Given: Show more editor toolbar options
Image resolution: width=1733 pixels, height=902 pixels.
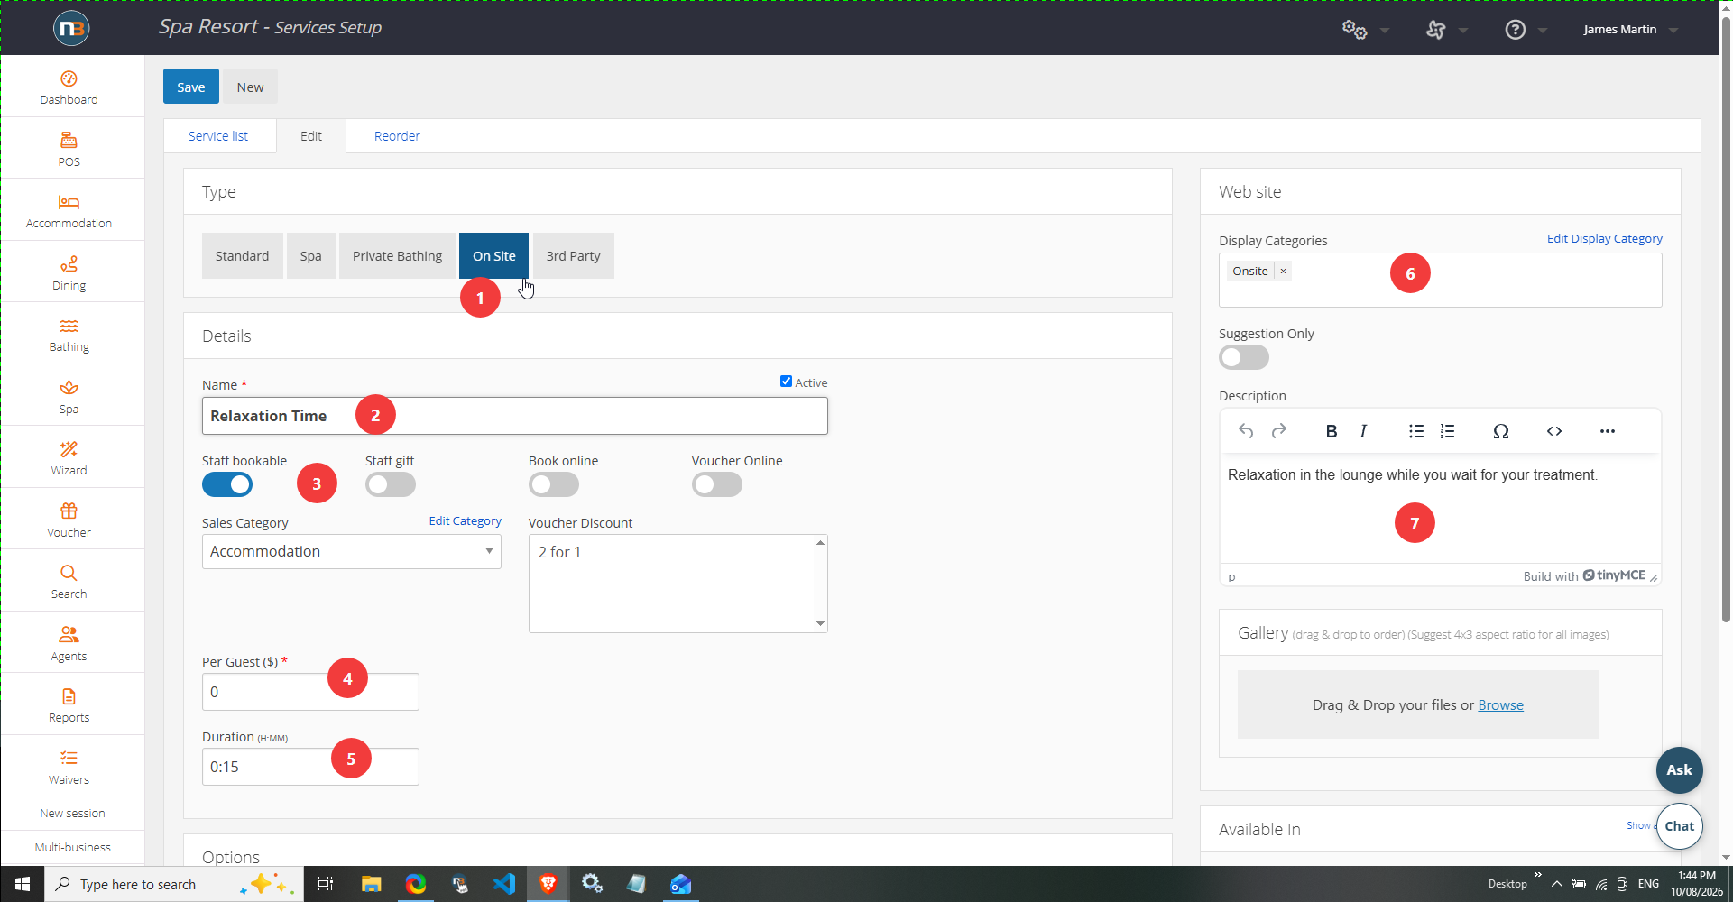Looking at the screenshot, I should click(x=1608, y=431).
